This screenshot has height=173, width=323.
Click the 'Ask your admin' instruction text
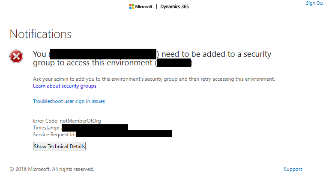tap(154, 79)
